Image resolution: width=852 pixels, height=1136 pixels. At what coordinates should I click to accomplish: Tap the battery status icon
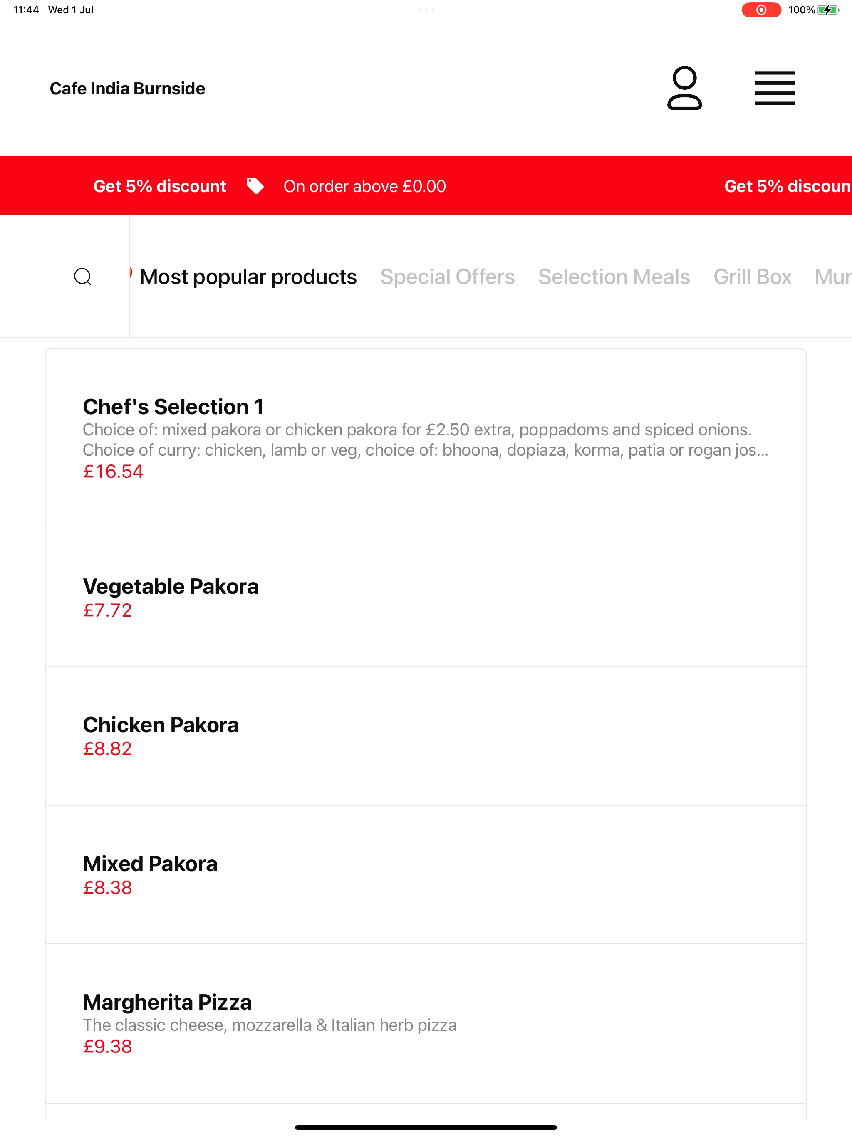point(828,10)
